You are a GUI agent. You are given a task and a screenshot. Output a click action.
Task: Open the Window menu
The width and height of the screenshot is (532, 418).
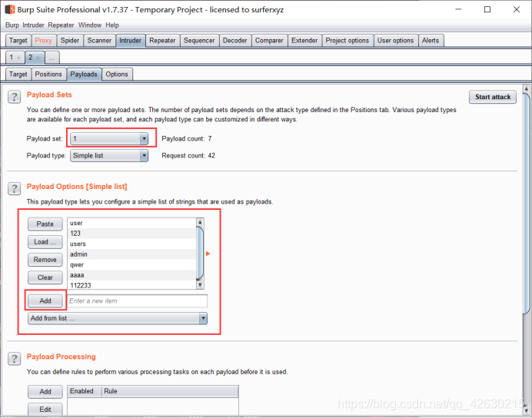point(90,25)
